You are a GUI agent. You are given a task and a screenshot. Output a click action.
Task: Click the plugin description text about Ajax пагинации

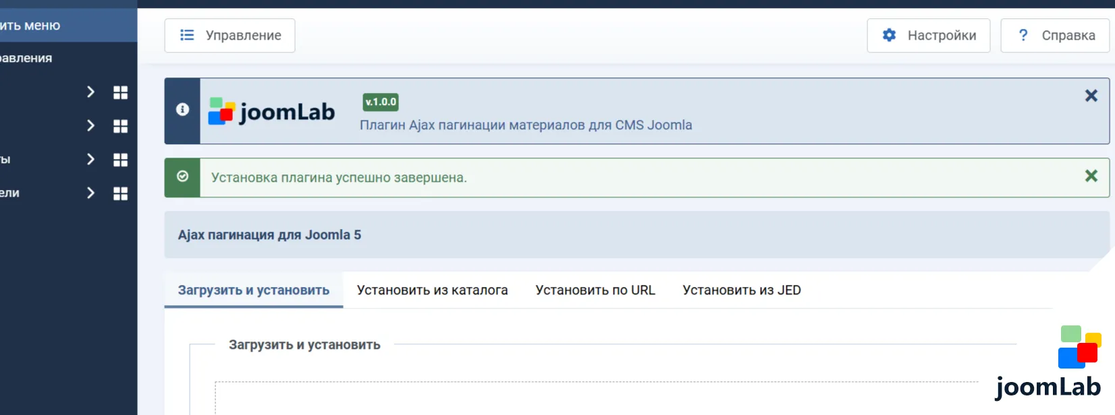click(x=526, y=125)
